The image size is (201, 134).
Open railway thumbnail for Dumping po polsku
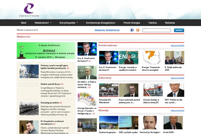[29, 109]
